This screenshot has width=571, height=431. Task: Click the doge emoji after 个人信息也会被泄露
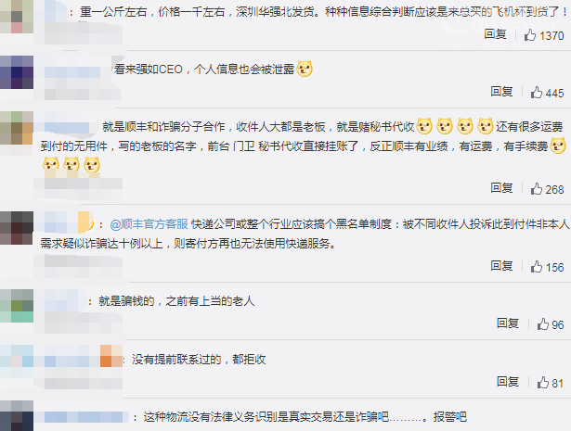[x=305, y=69]
